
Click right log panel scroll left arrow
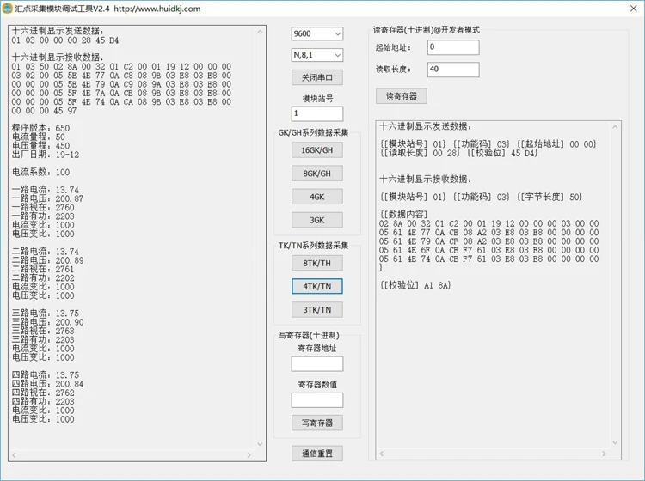pos(381,454)
